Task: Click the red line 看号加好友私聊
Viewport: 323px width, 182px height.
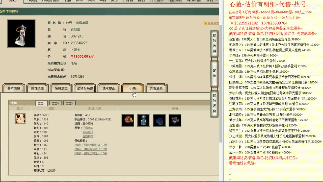Action: [242, 163]
